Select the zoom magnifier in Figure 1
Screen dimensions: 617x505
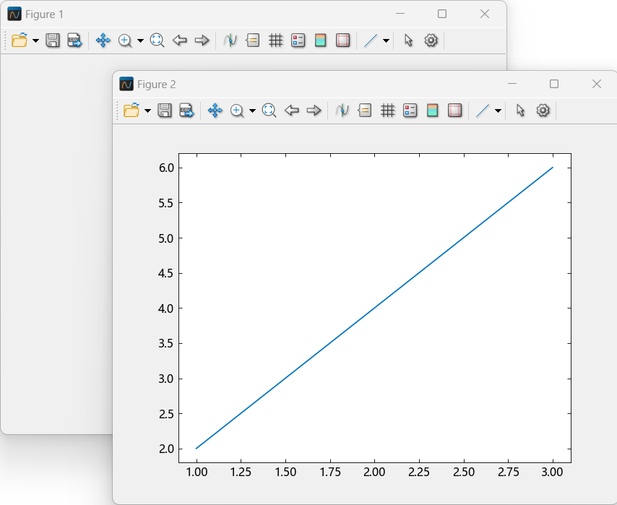tap(125, 40)
